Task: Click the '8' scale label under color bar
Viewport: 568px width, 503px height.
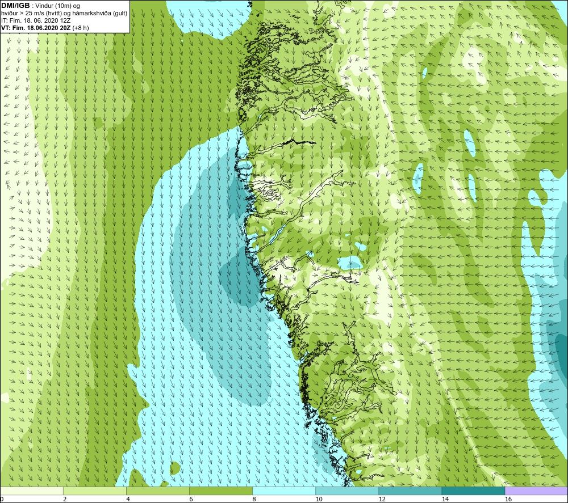Action: 254,499
